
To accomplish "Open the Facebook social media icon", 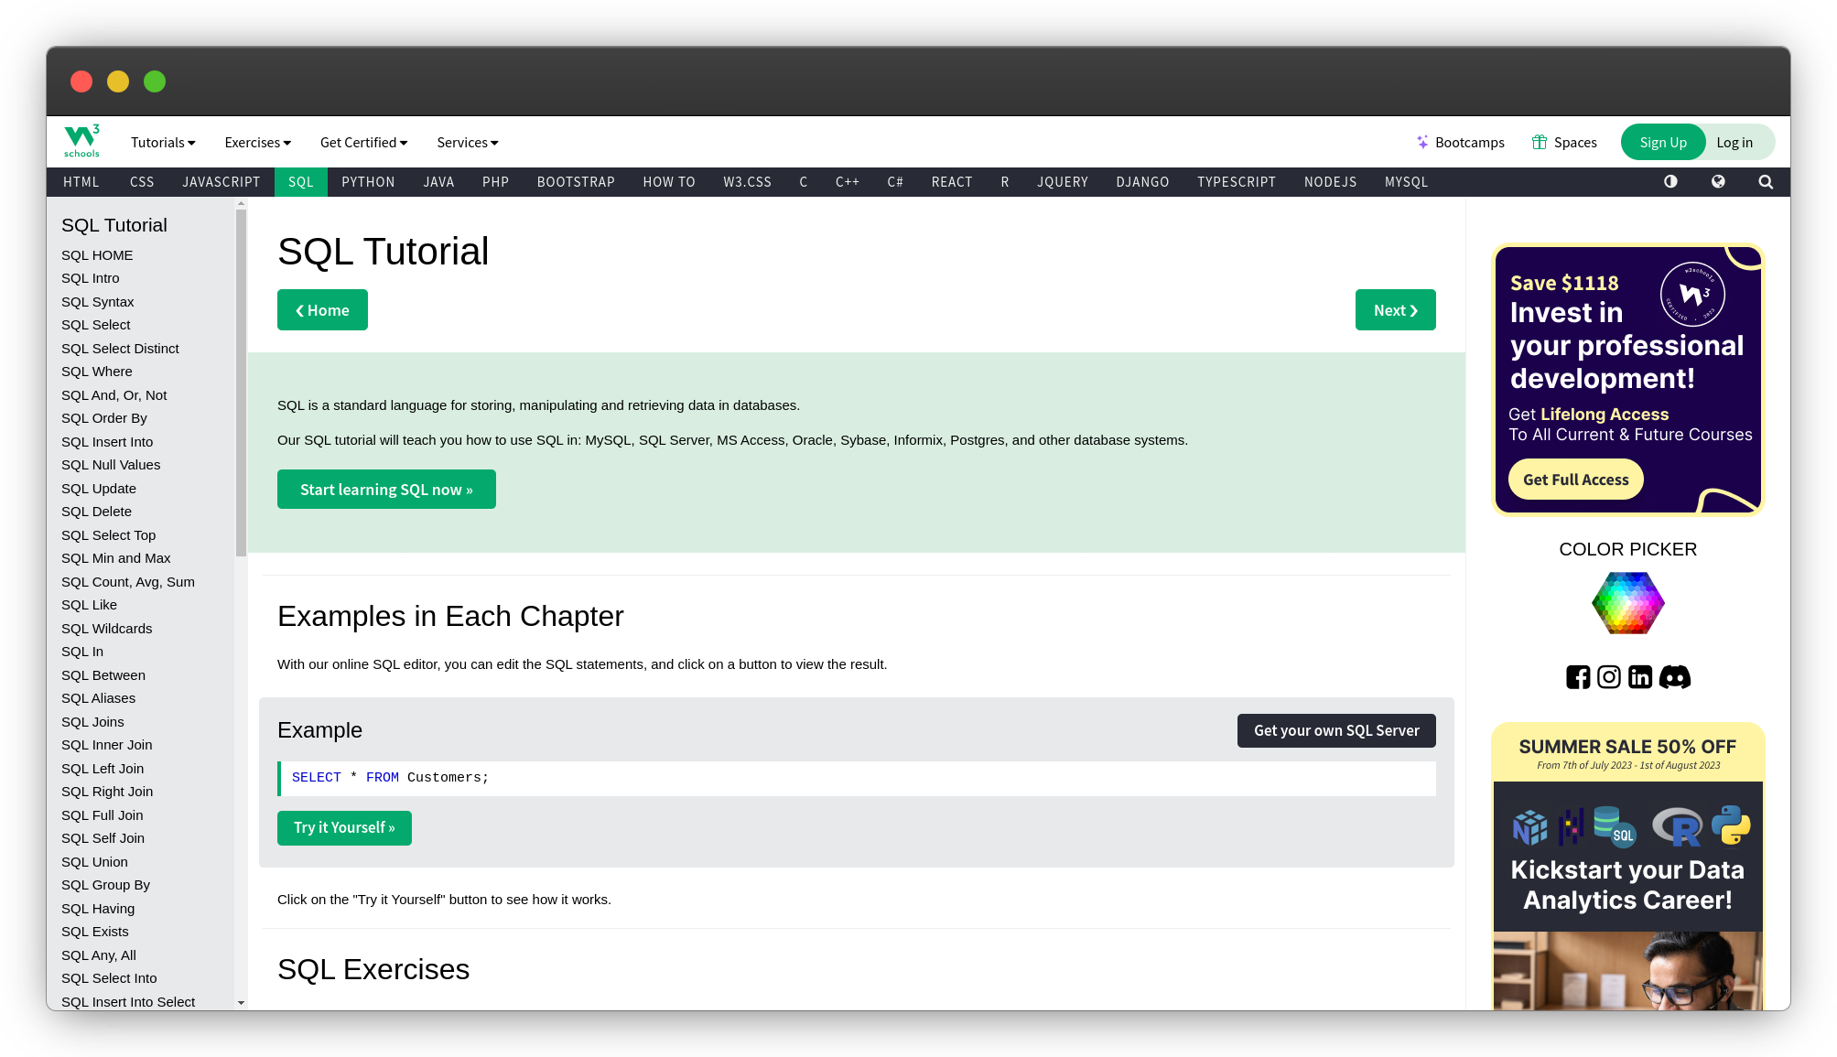I will pos(1578,676).
